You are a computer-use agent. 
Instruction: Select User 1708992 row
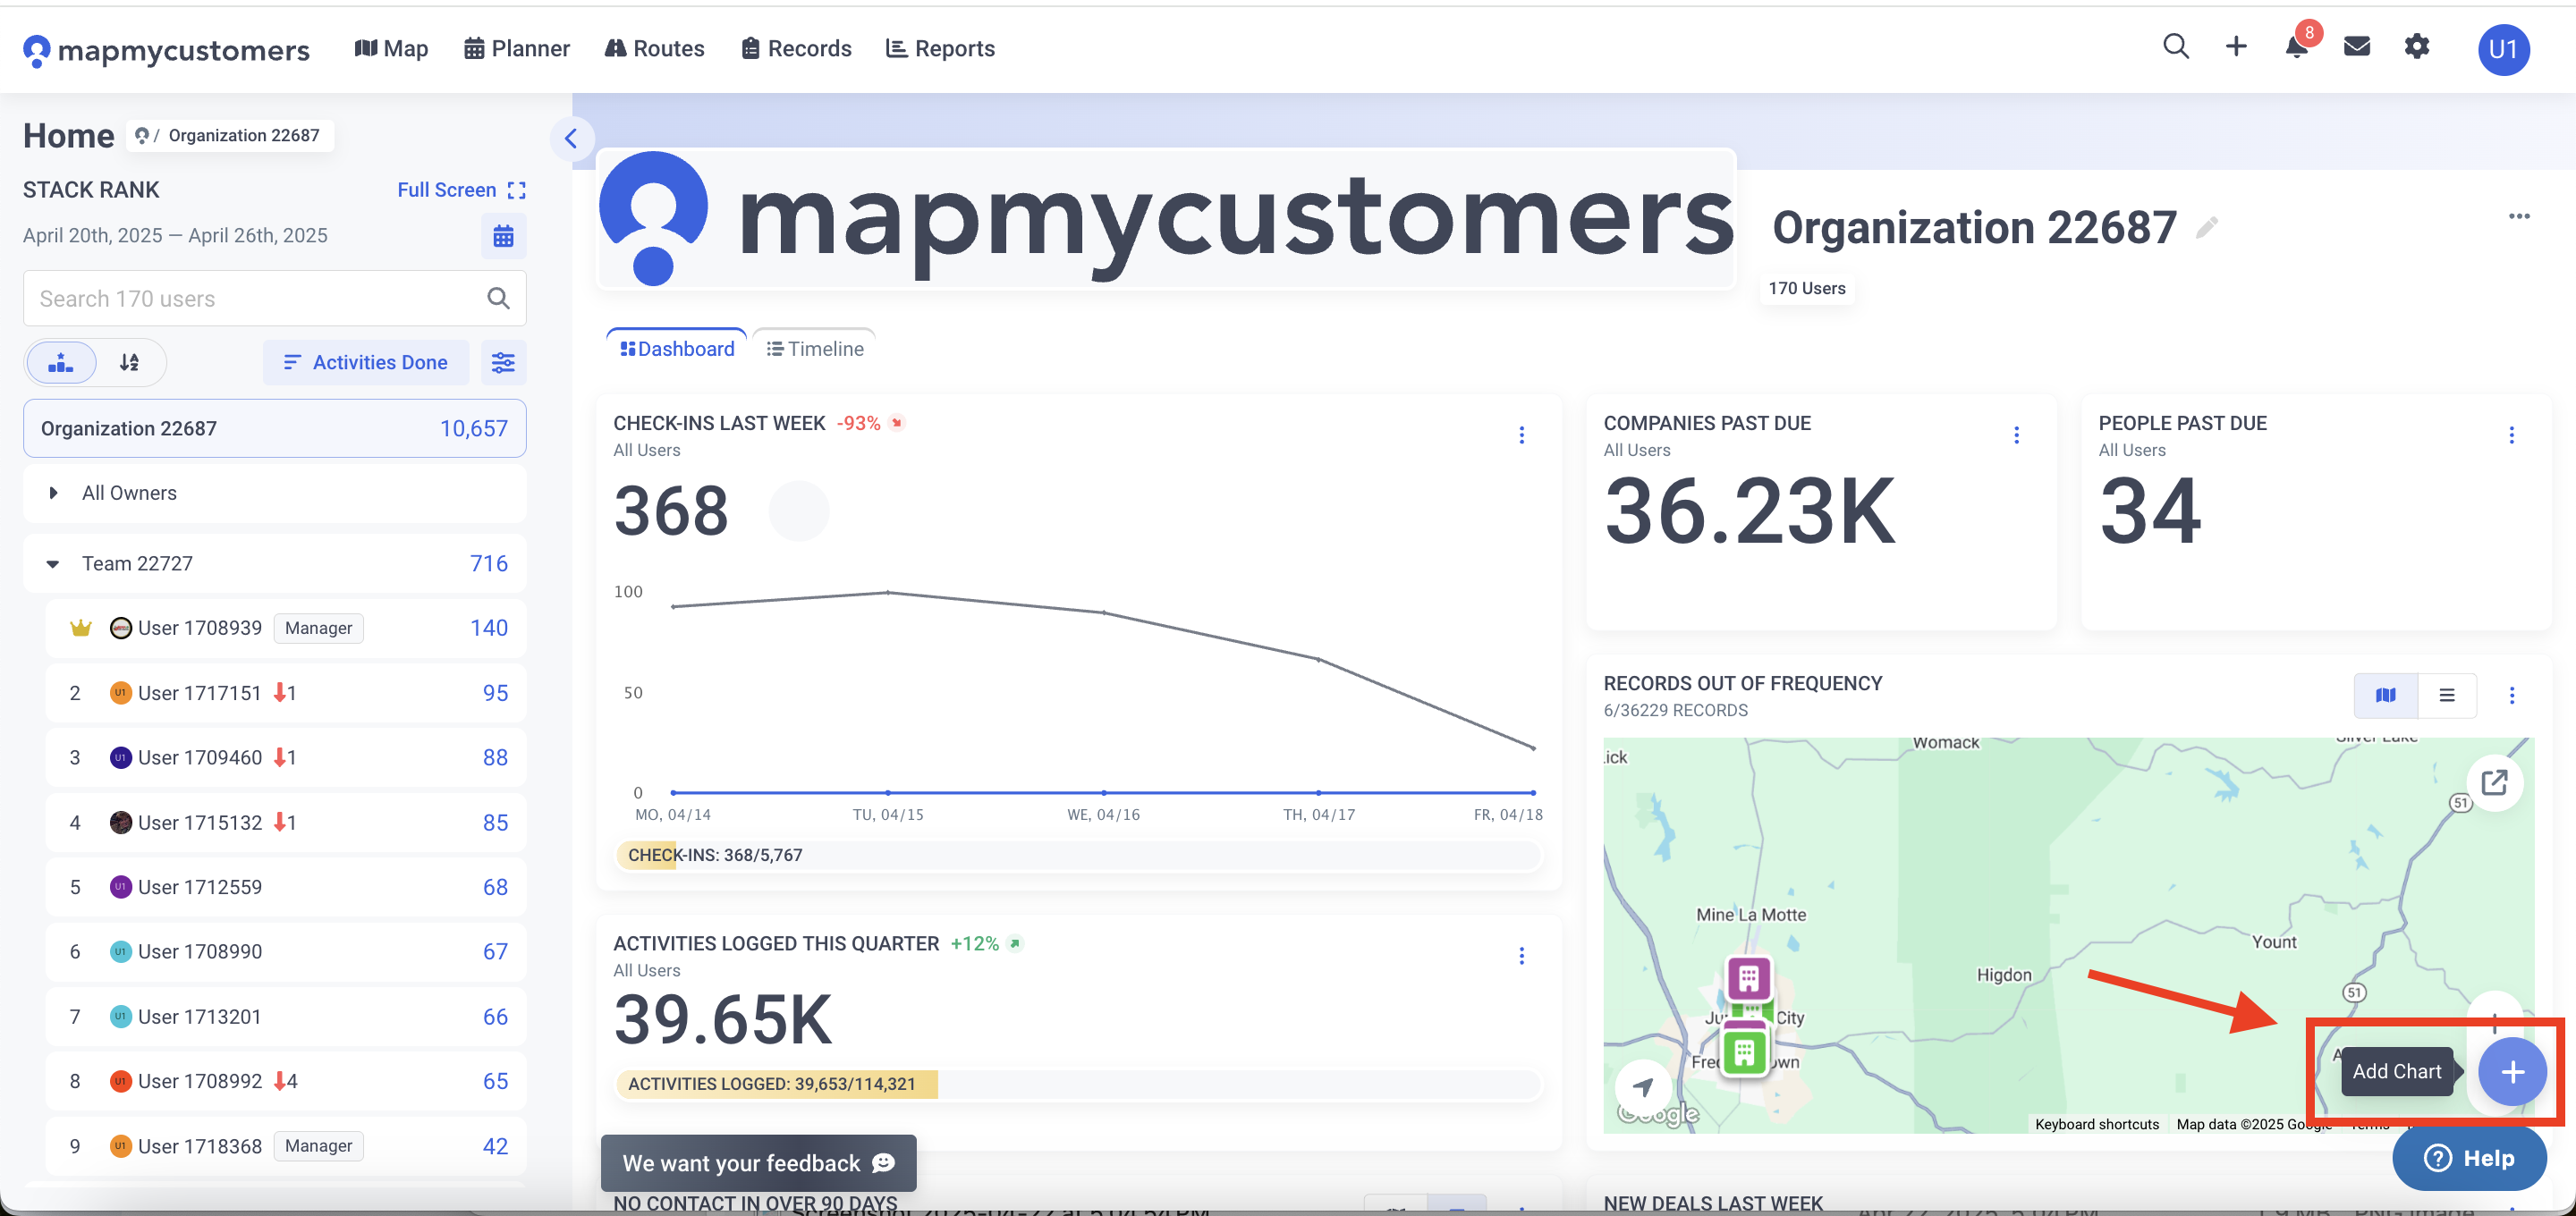(x=285, y=1081)
